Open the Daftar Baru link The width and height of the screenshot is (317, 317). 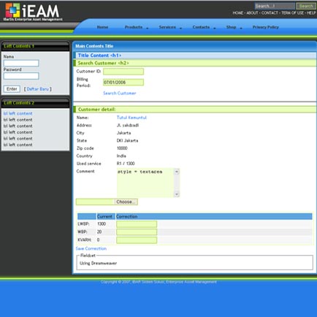(38, 89)
